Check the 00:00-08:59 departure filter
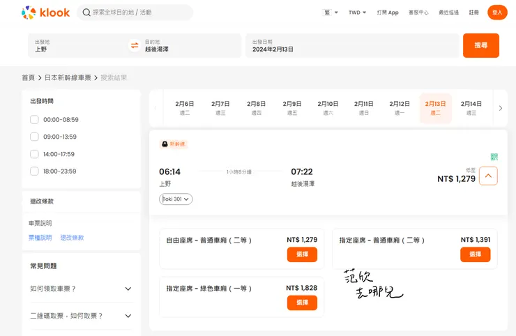The image size is (516, 336). click(x=34, y=119)
